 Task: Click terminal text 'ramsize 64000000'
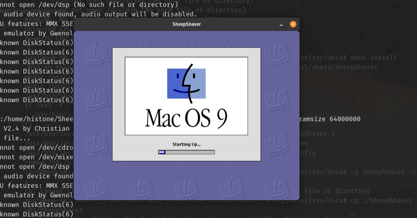[x=330, y=119]
